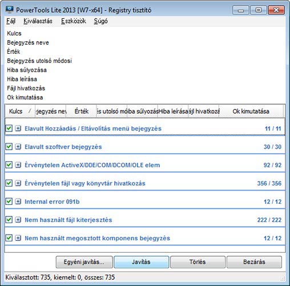The height and width of the screenshot is (286, 290).
Task: Sort by Érték column header
Action: click(81, 111)
